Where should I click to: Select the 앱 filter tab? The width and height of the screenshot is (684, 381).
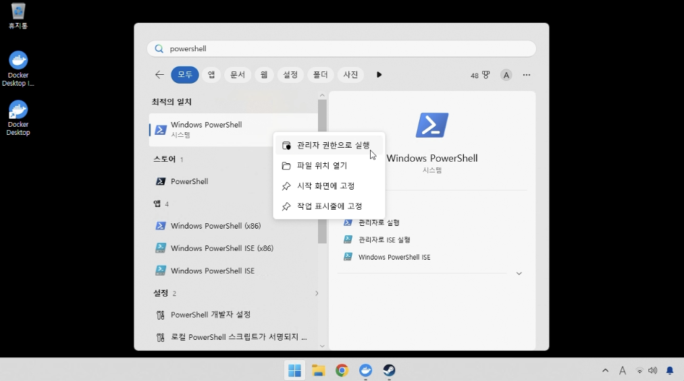click(x=211, y=75)
